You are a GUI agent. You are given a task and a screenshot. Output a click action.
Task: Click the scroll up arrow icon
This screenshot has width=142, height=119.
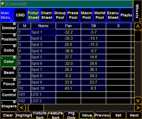click(x=138, y=26)
